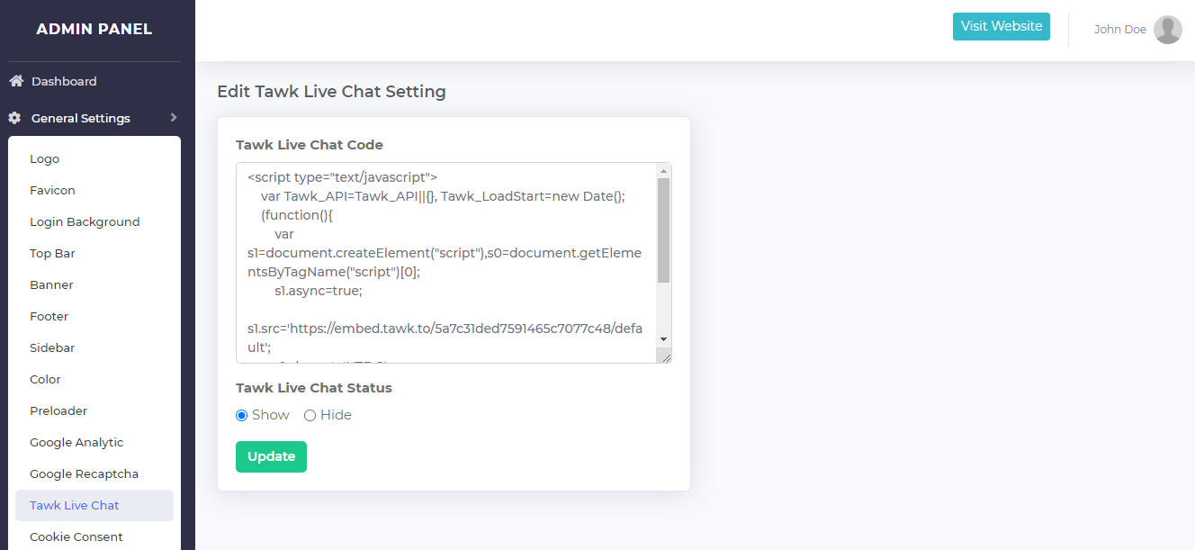Open the Logo settings page
1195x550 pixels.
click(44, 158)
